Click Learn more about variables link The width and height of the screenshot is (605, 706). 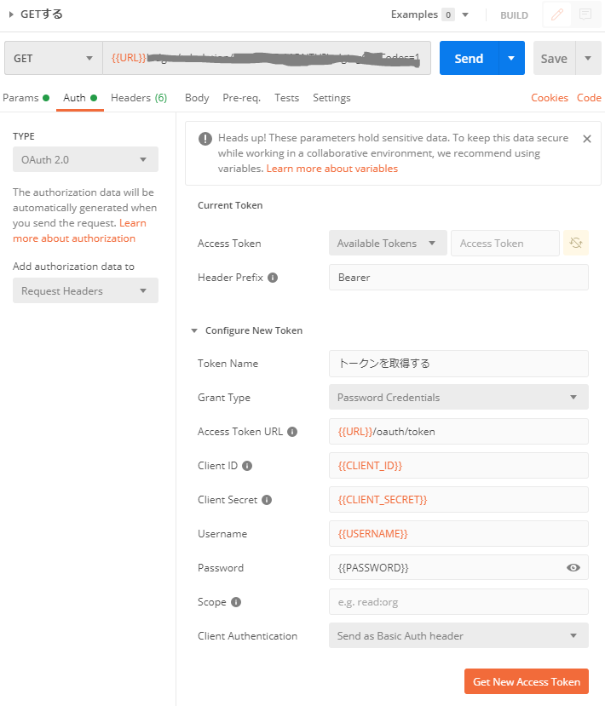(x=332, y=169)
